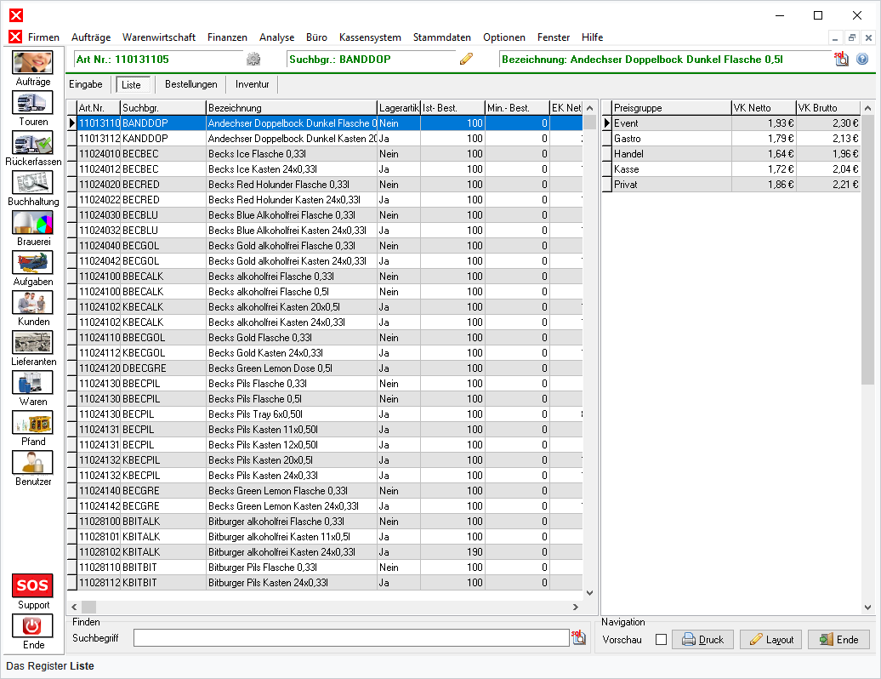Click the red SOS Support icon
This screenshot has height=679, width=881.
[x=32, y=585]
